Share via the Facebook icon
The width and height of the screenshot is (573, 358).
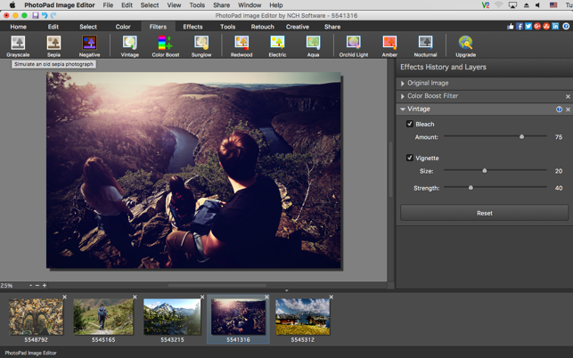(520, 27)
